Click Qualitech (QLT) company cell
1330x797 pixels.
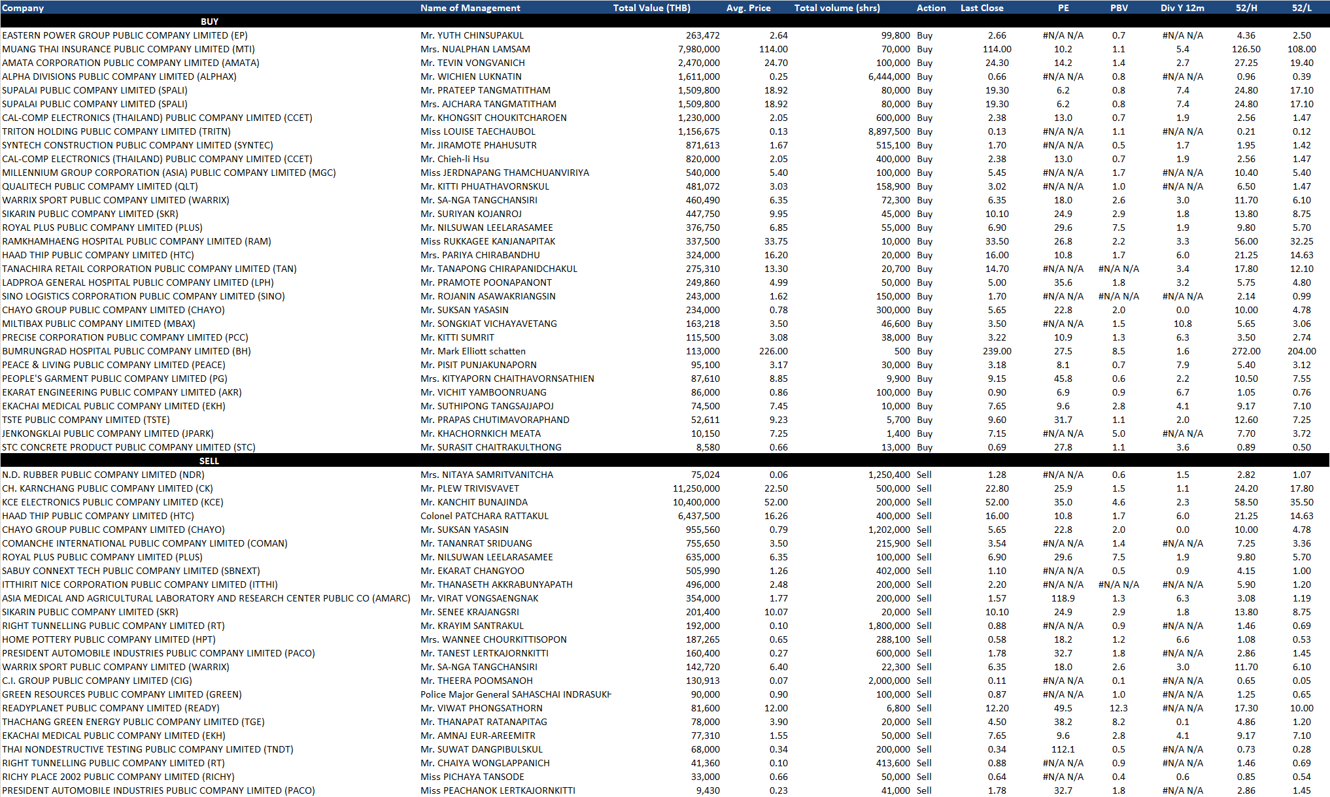[100, 186]
